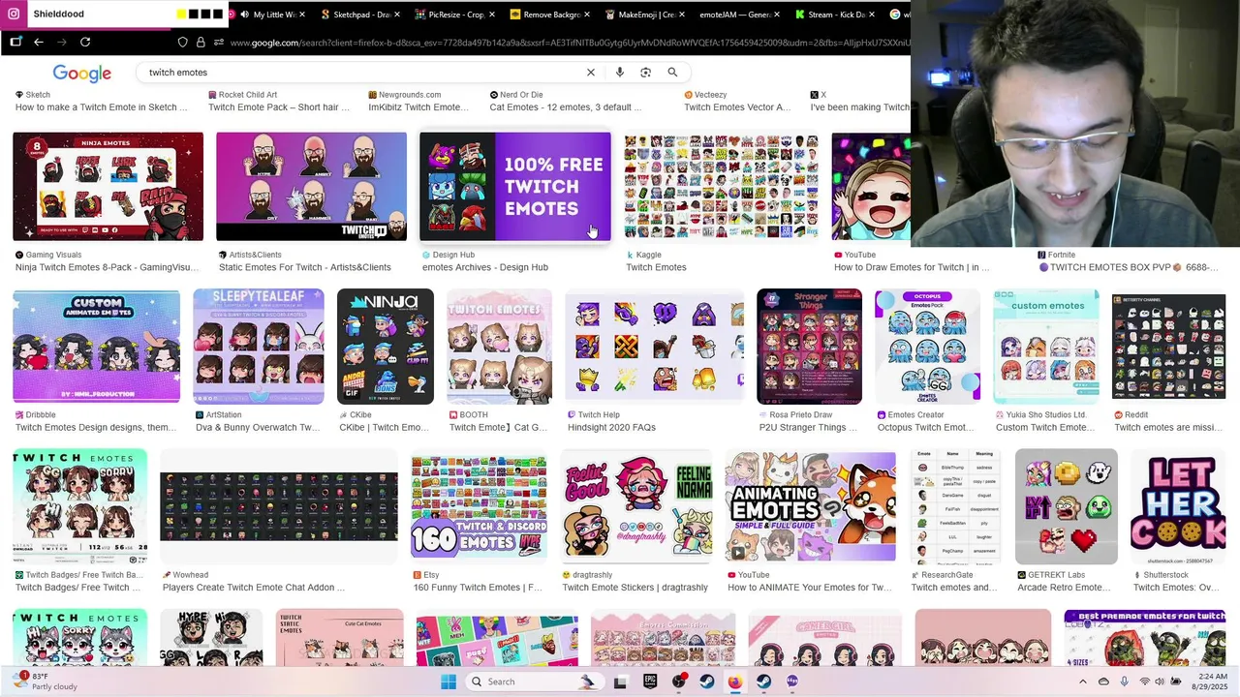The width and height of the screenshot is (1240, 697).
Task: Open Wi-Fi network tray icon
Action: [x=1145, y=682]
